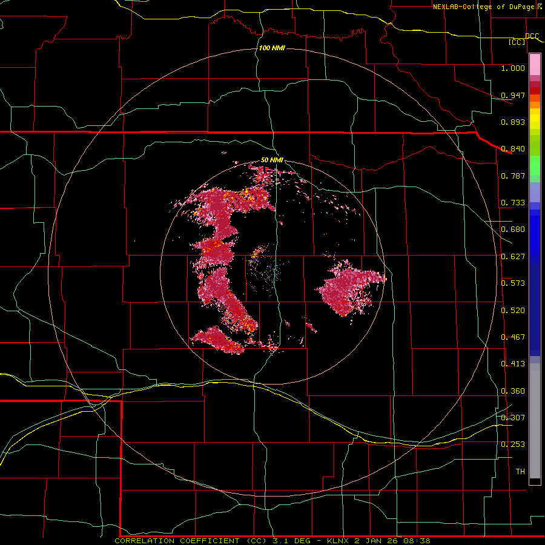Click the TH label at the legend bottom

point(520,471)
